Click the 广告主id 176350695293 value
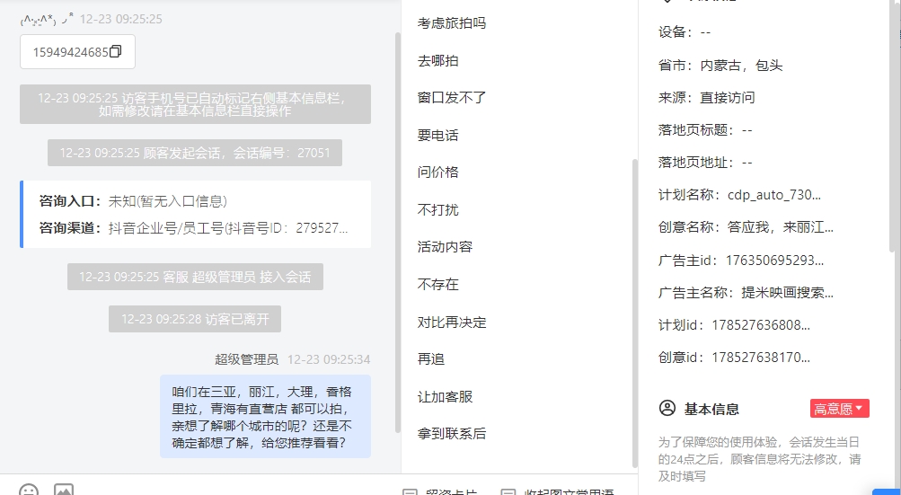The image size is (901, 495). tap(774, 261)
